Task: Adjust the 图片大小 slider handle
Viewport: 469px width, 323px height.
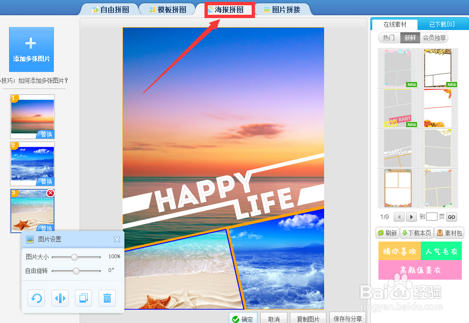Action: point(74,257)
